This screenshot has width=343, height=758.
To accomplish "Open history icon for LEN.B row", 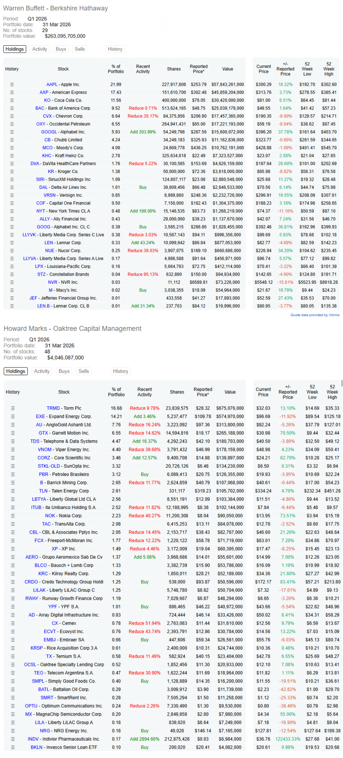I will coord(12,306).
